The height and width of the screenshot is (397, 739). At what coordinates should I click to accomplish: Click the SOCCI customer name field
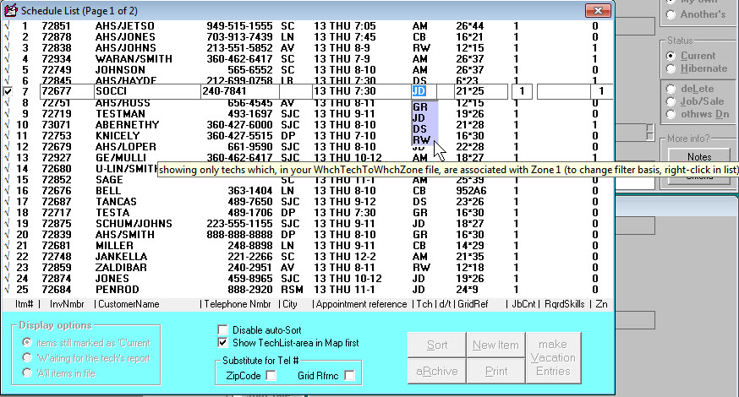pyautogui.click(x=144, y=91)
